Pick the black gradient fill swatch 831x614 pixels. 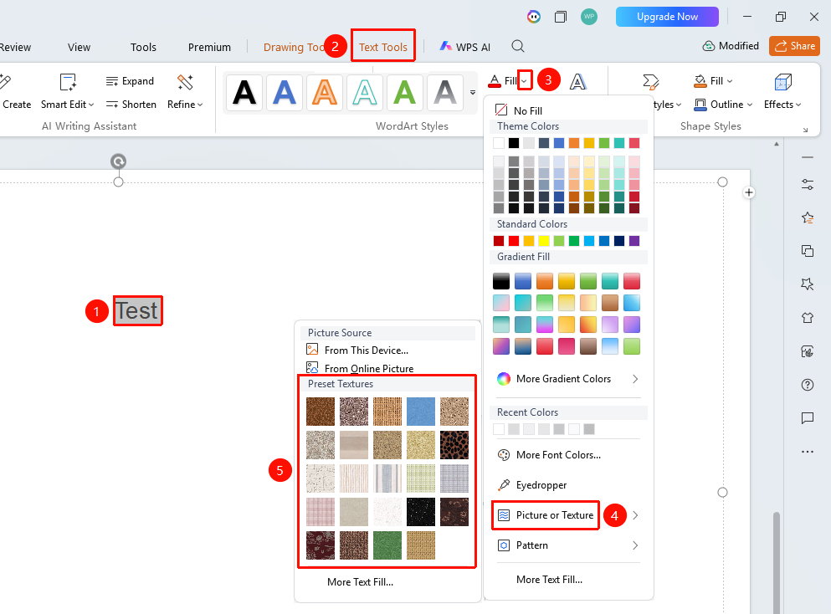500,281
